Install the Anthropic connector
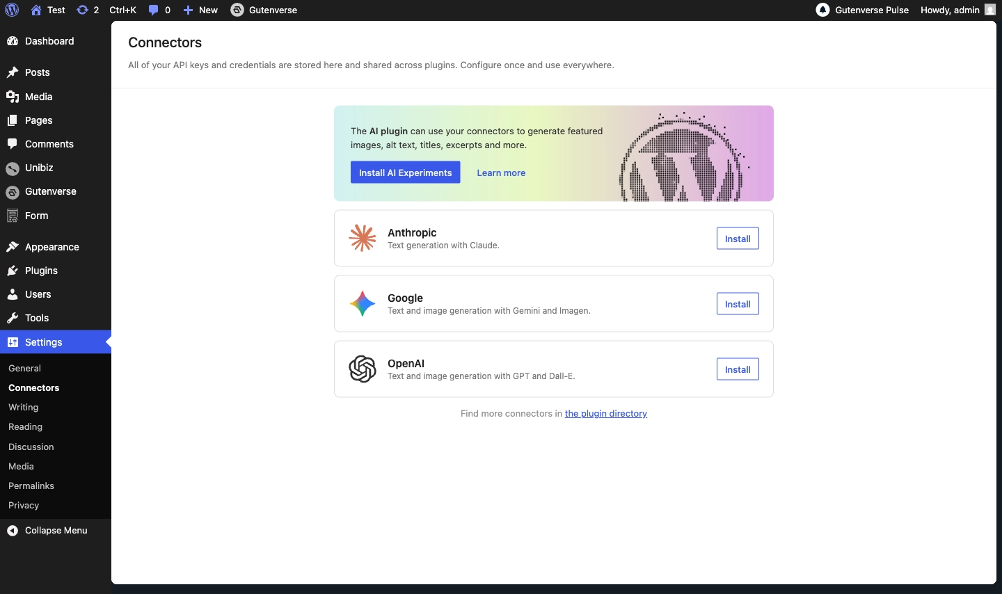 pyautogui.click(x=738, y=239)
